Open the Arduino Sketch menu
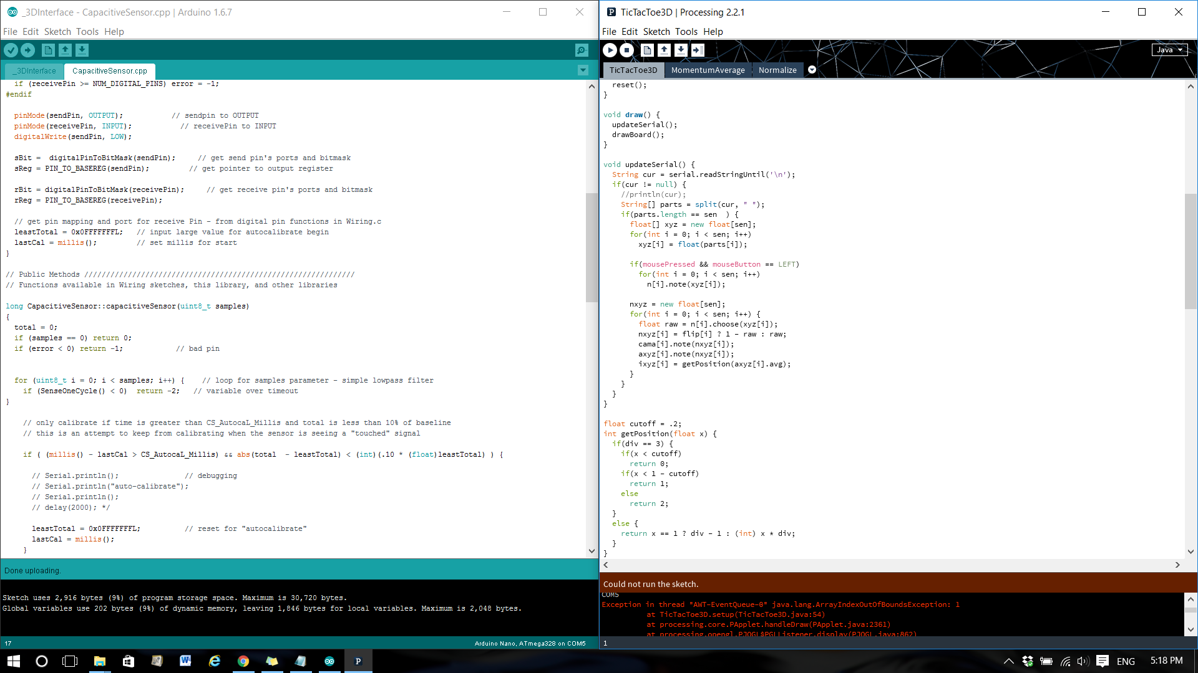The width and height of the screenshot is (1198, 673). [57, 32]
